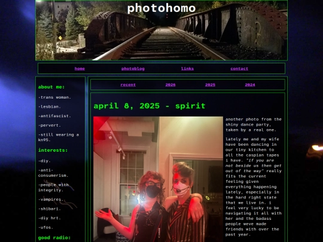Screen dimensions: 323x242
Task: Click the paragraph 'another photo from the shiny dance party'
Action: tap(254, 124)
